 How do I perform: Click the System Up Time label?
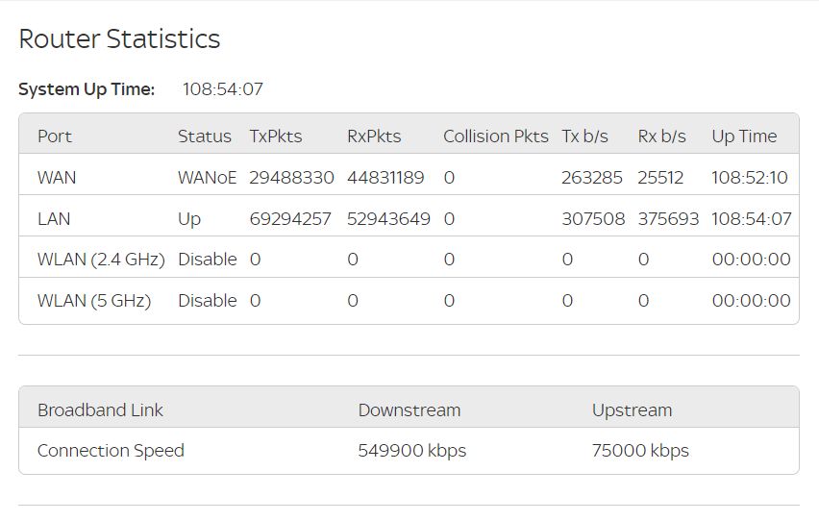pos(87,89)
